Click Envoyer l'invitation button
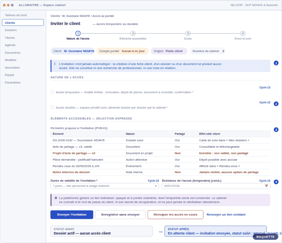Screen dimensions: 282x243 (x=72, y=215)
